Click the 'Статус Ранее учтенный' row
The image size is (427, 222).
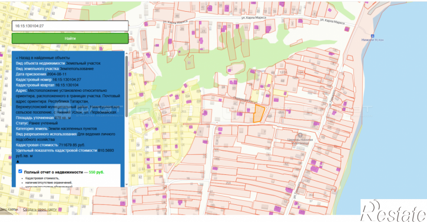point(37,123)
